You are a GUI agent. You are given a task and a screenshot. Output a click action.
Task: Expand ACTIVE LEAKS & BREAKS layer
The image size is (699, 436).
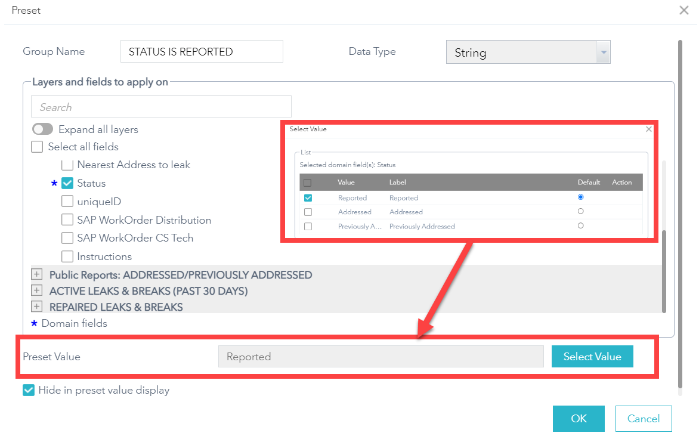pos(37,291)
